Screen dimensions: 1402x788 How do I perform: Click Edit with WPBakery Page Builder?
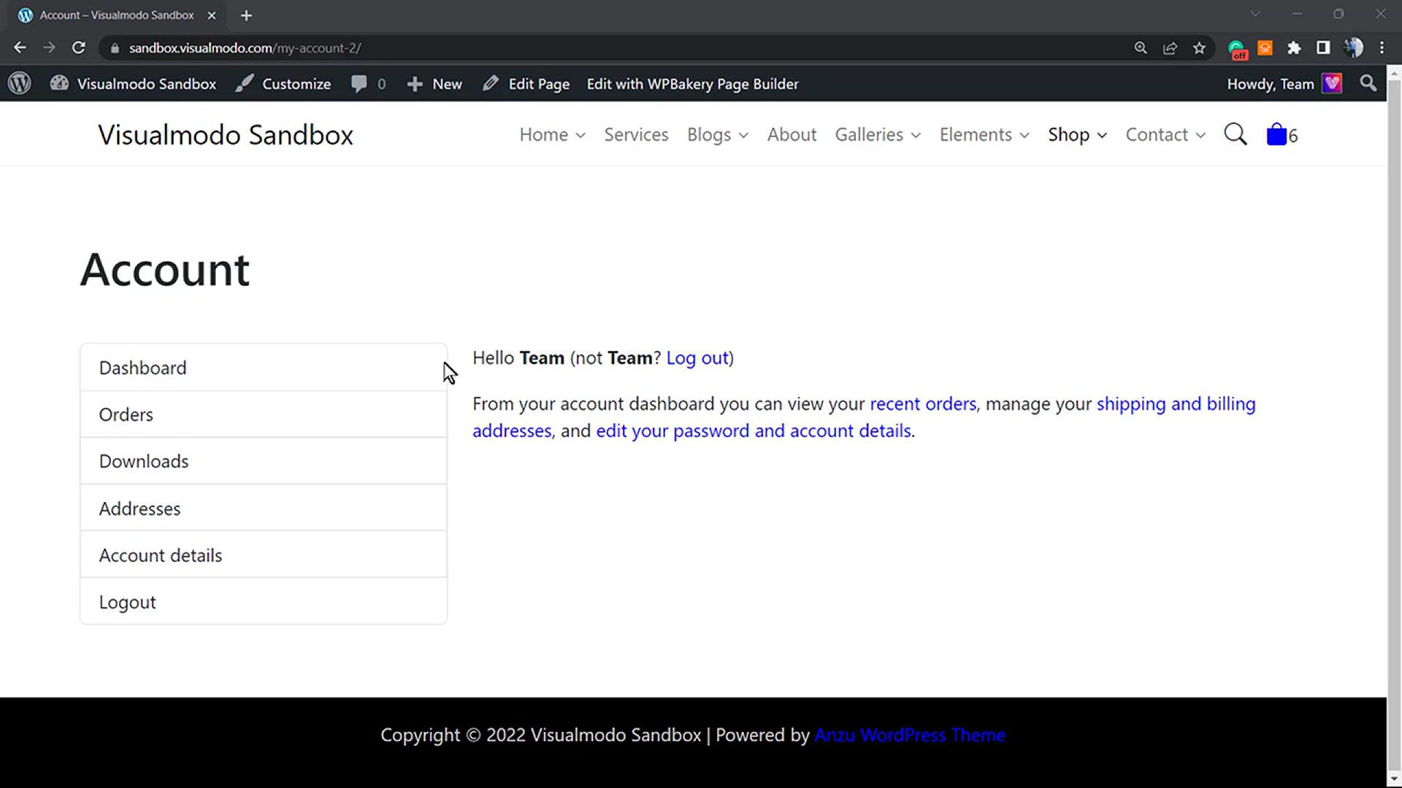(x=692, y=84)
